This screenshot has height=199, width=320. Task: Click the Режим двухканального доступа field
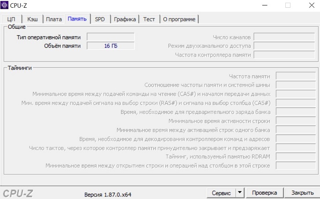(x=284, y=46)
